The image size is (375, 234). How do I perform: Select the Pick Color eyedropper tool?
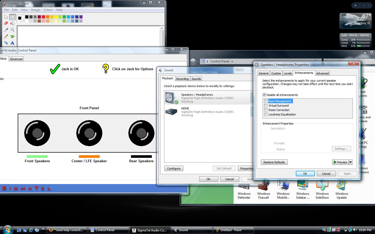click(x=6, y=30)
